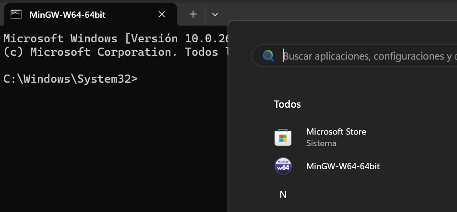Screen dimensions: 457x212
Task: Click blank space left of Todos heading
Action: tap(250, 104)
